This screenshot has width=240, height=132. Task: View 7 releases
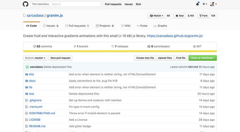(x=120, y=46)
